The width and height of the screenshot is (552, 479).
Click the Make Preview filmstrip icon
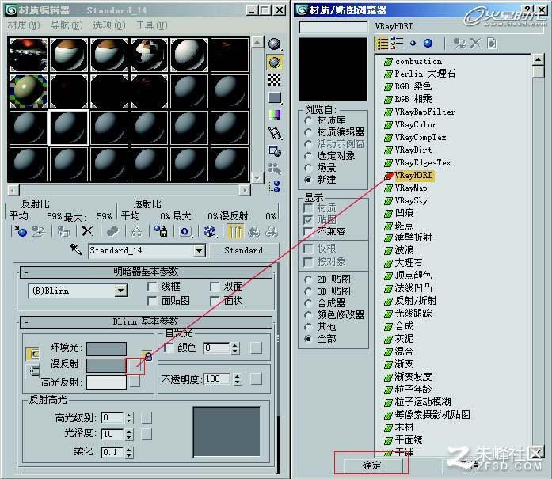click(x=274, y=133)
